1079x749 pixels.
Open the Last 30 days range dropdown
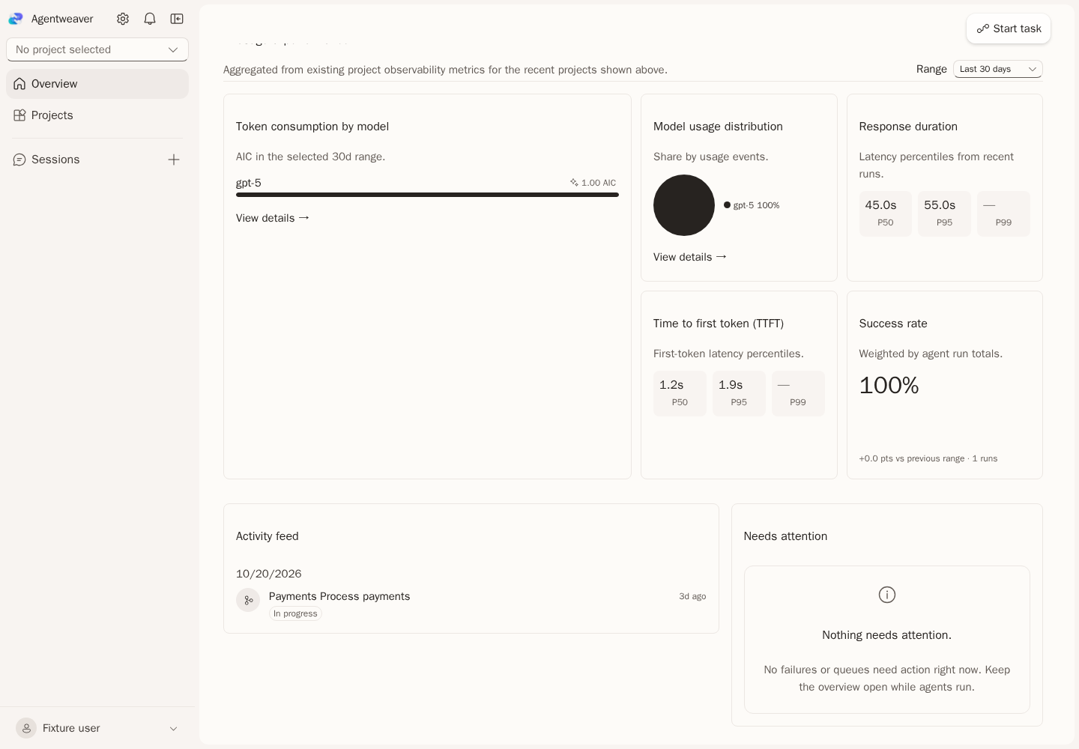[x=998, y=69]
